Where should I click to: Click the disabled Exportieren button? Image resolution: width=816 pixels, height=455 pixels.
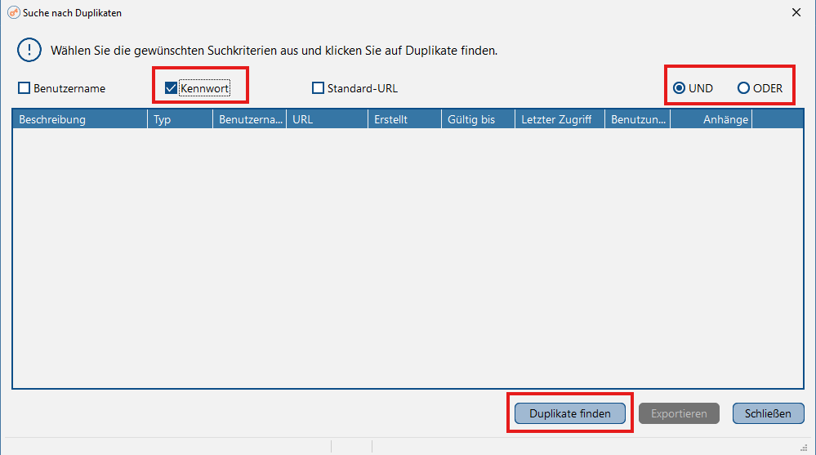point(679,413)
